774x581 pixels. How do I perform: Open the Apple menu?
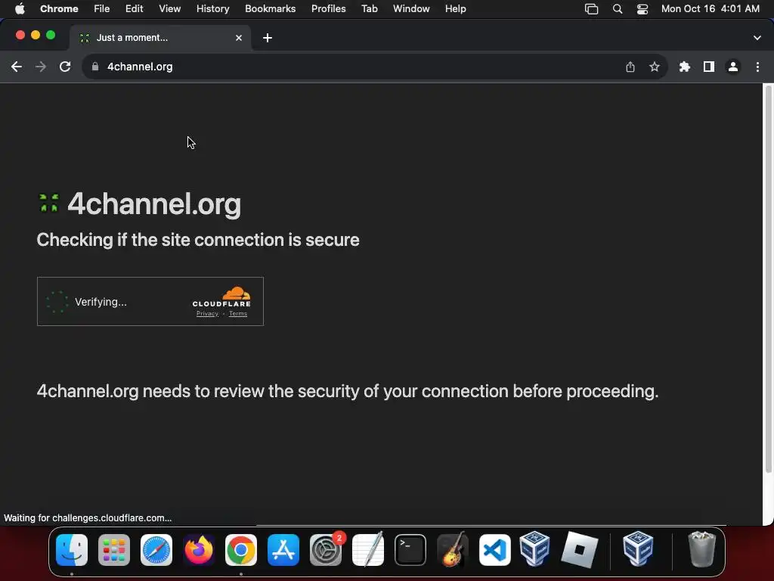click(20, 9)
